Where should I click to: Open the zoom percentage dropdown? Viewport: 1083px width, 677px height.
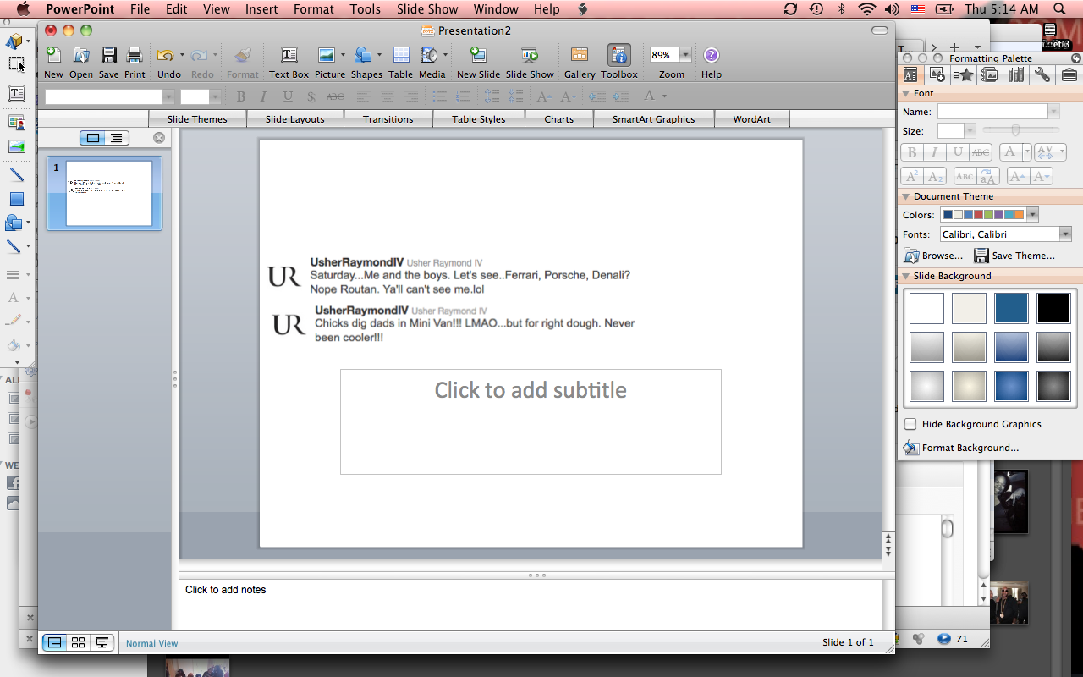pos(685,55)
